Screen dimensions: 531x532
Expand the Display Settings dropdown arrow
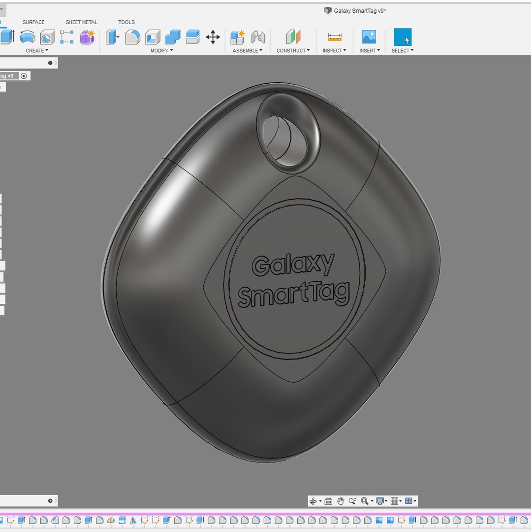386,501
